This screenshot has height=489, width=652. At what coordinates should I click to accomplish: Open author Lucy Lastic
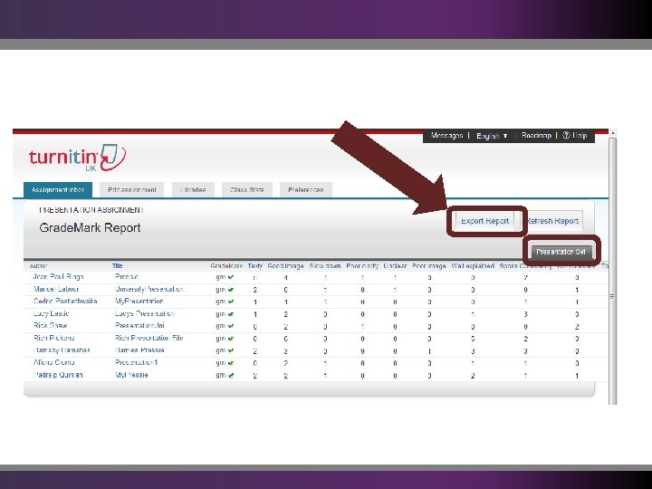51,313
